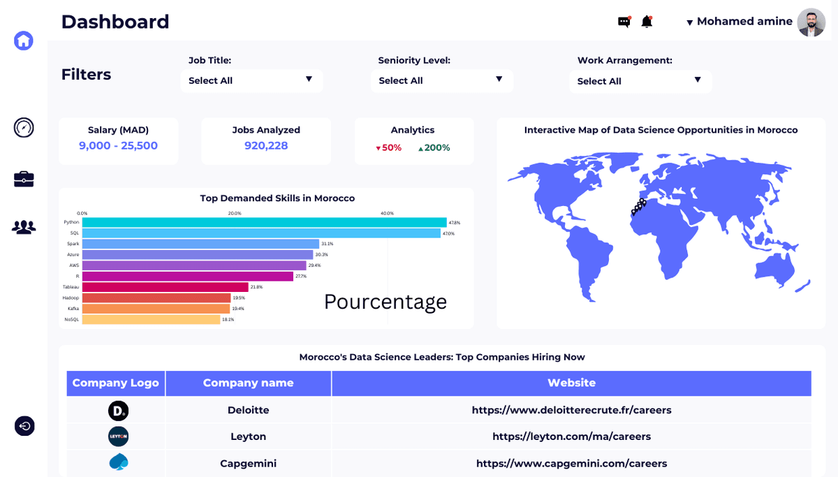Visit the Leyton careers URL
Viewport: 838px width, 477px height.
[571, 436]
